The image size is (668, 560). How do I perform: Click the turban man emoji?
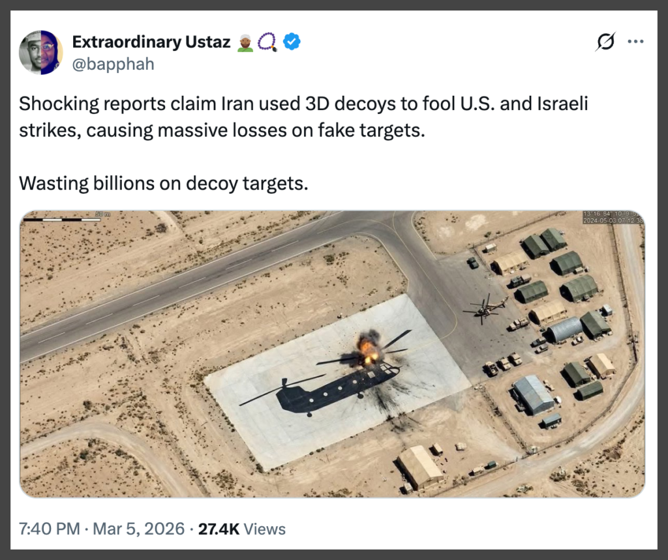[246, 42]
